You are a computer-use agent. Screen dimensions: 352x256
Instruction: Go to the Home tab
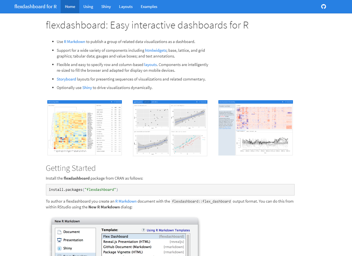coord(70,7)
